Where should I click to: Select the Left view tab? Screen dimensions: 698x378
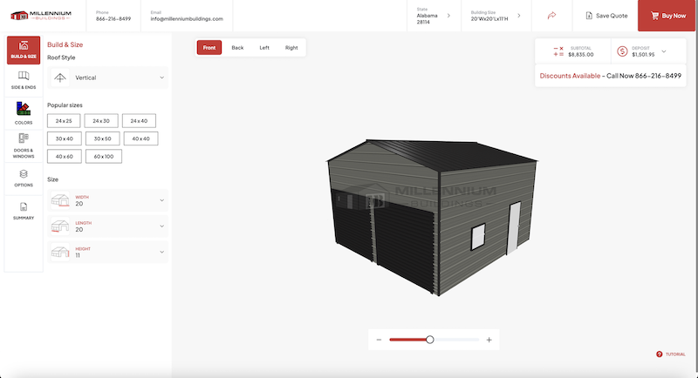tap(264, 48)
